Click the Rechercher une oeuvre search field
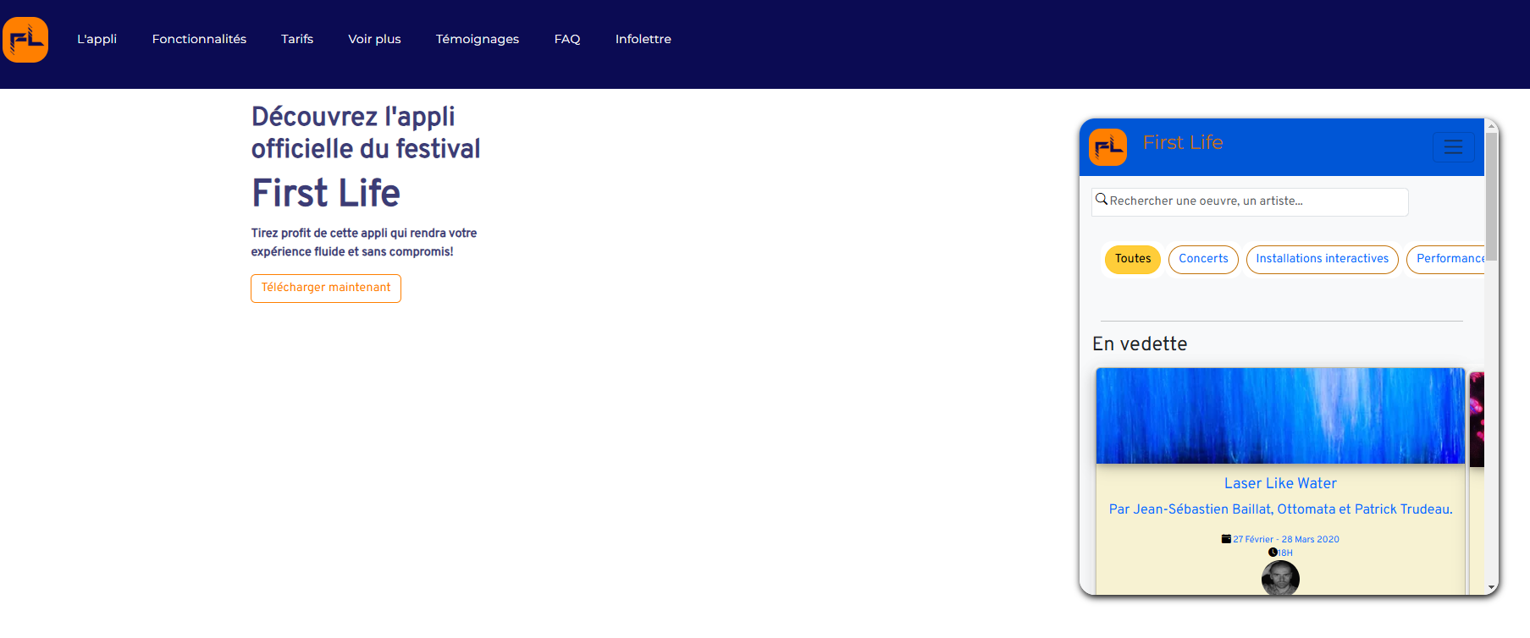Screen dimensions: 1530x638 [1250, 201]
